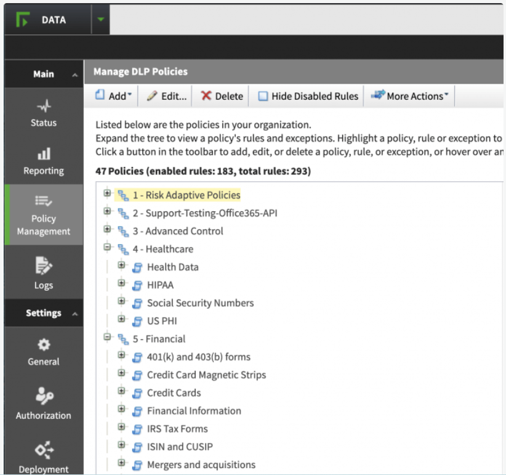Open Deployment settings icon
This screenshot has height=475, width=506.
pyautogui.click(x=43, y=452)
